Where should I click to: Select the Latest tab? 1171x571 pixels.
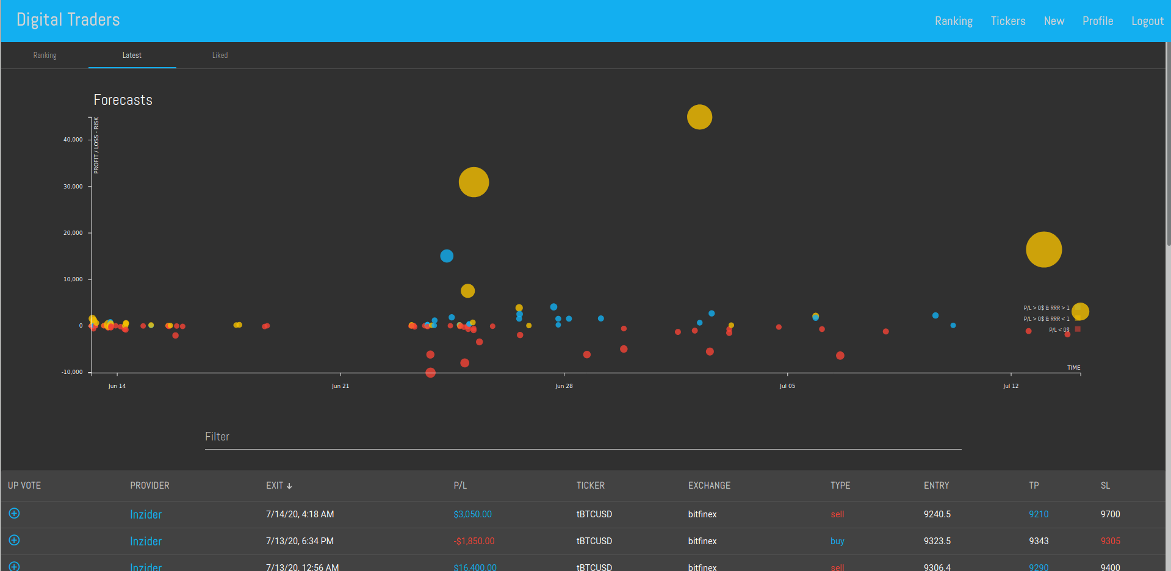(132, 55)
